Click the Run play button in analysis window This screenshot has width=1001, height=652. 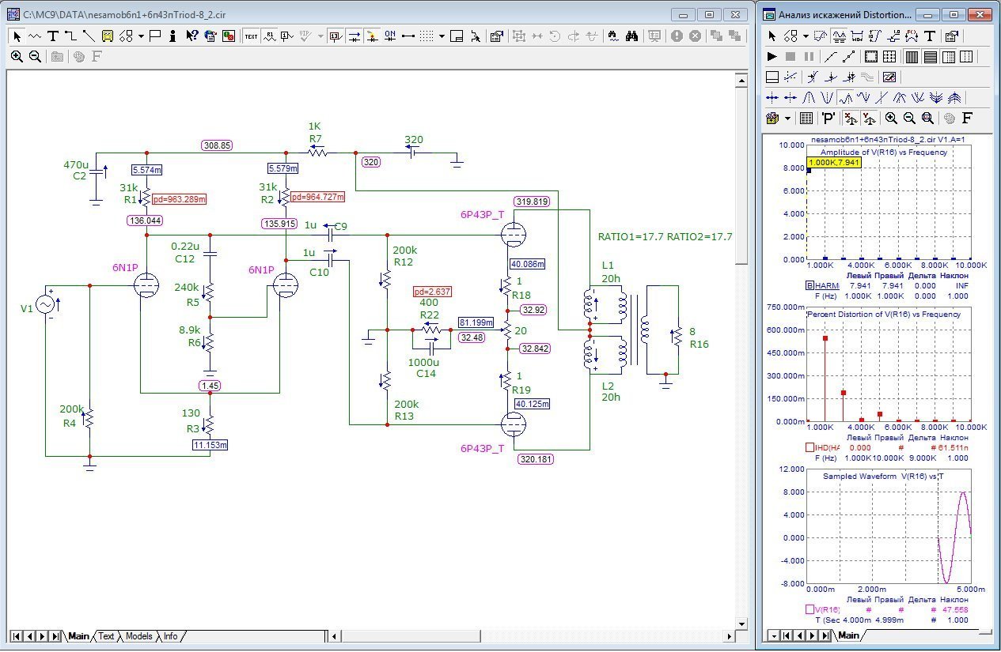(772, 56)
